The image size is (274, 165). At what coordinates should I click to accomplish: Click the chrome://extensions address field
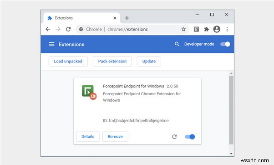[132, 29]
